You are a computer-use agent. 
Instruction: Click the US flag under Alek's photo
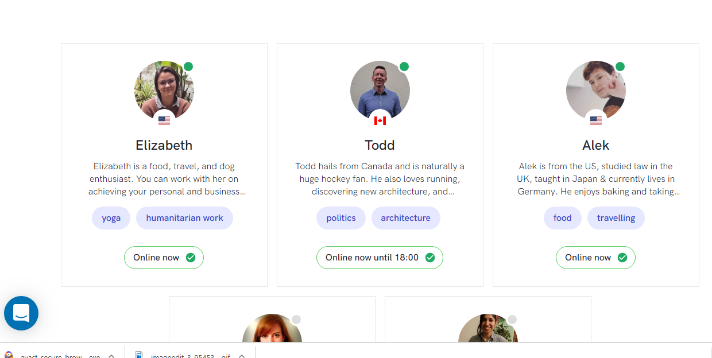pyautogui.click(x=596, y=120)
